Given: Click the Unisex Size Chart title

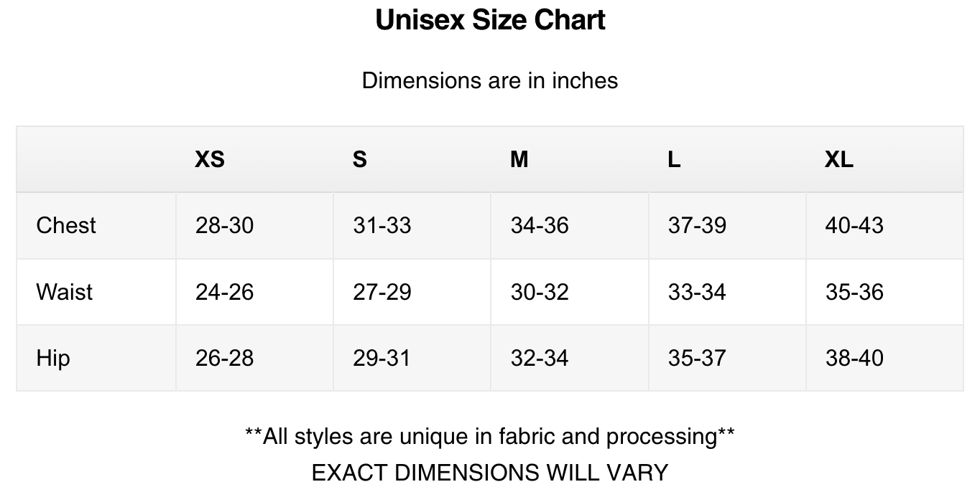Looking at the screenshot, I should [x=490, y=20].
